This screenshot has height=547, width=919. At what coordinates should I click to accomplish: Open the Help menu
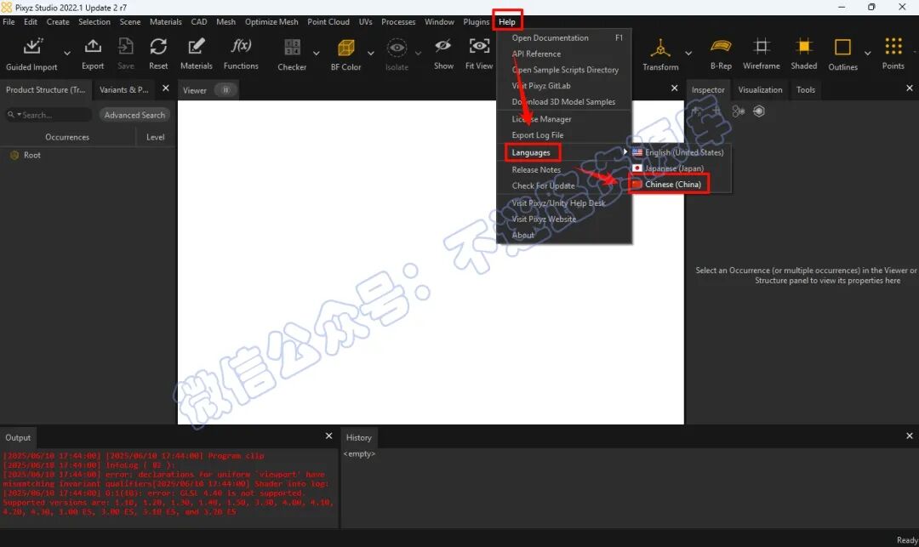tap(507, 21)
